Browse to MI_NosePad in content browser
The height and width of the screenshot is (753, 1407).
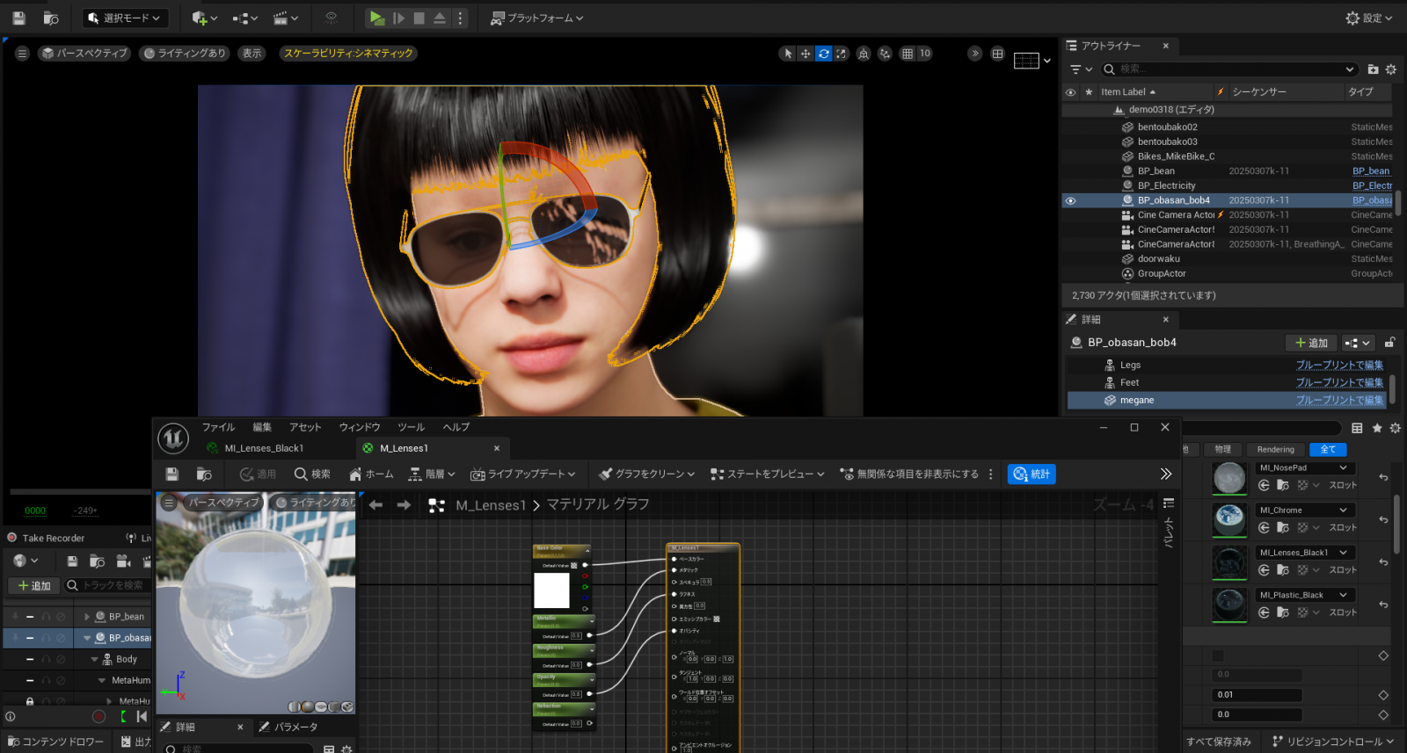coord(1283,485)
